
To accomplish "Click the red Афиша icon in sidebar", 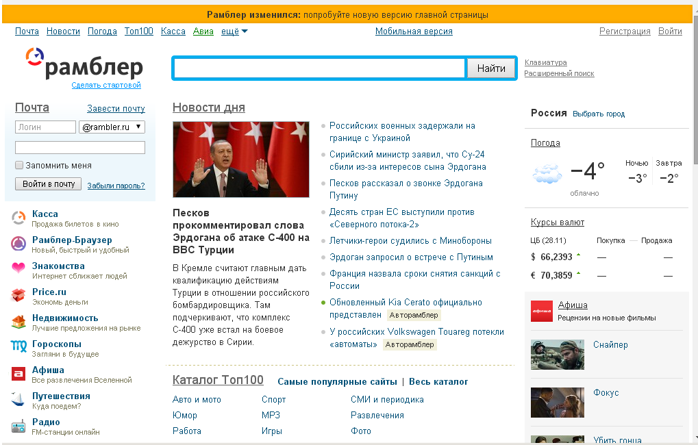I will click(18, 374).
